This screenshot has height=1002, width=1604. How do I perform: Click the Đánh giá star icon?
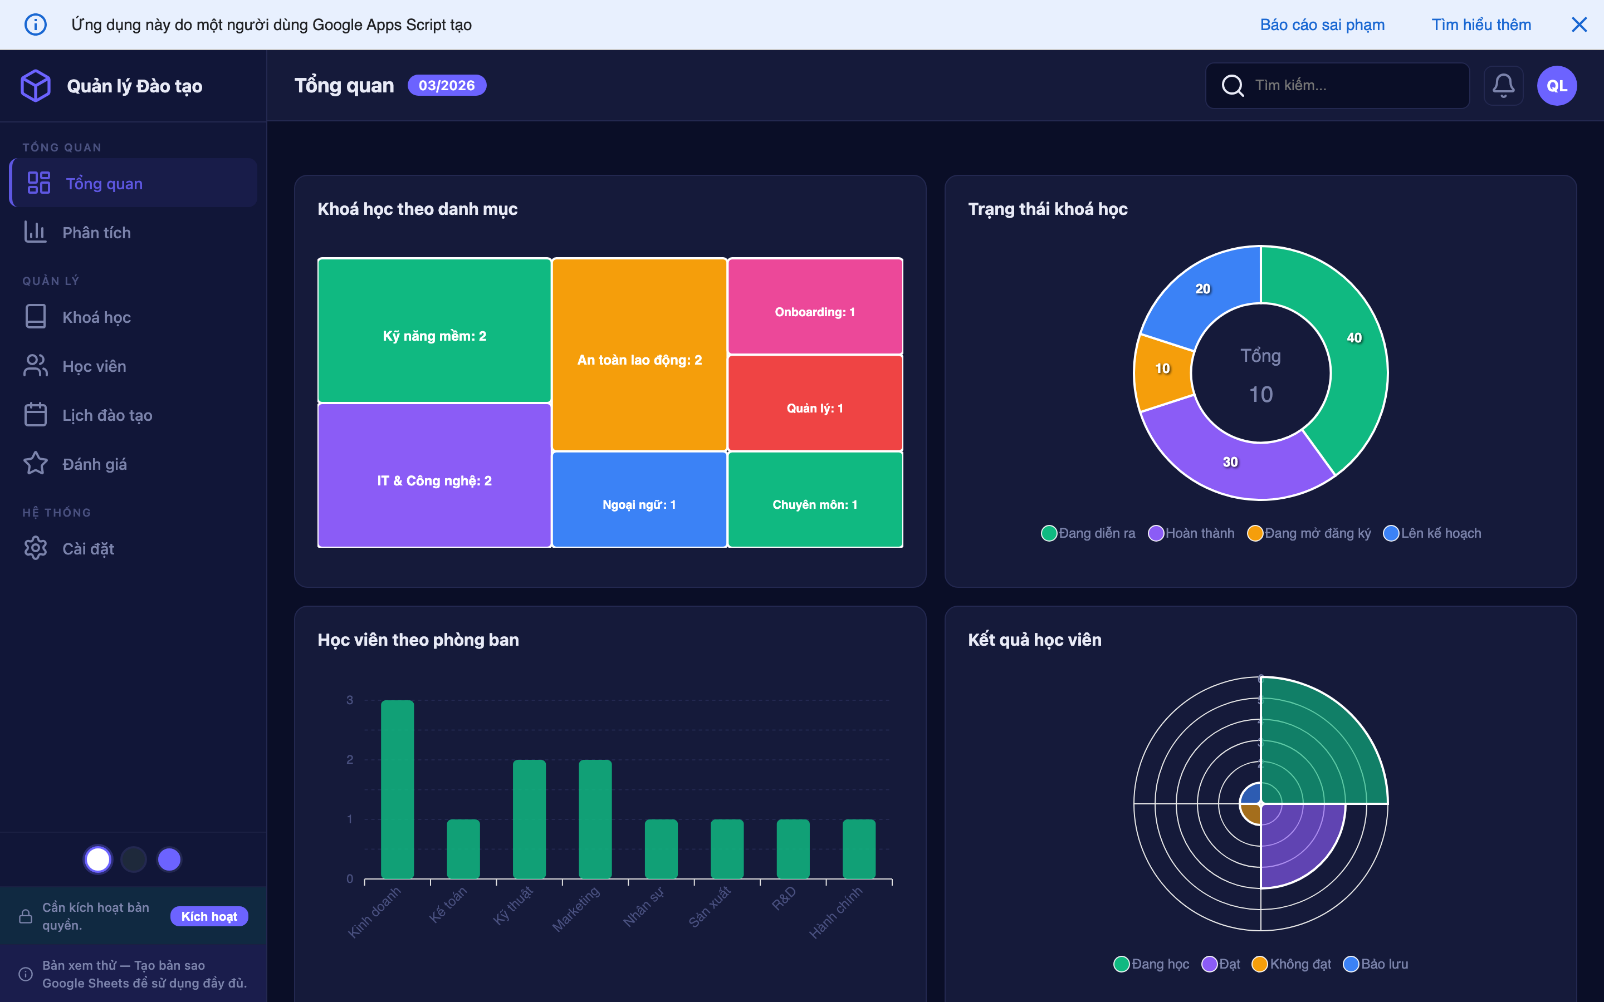tap(35, 463)
